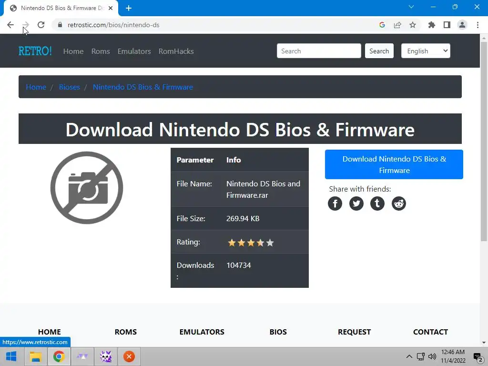
Task: View site security lock information
Action: coord(60,25)
